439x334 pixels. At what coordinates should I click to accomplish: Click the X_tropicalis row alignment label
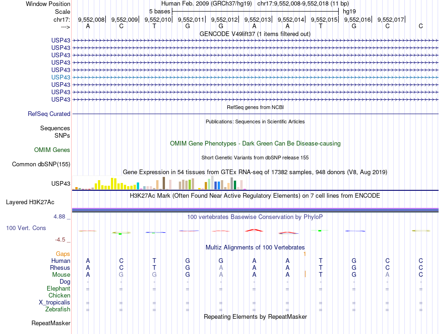55,303
